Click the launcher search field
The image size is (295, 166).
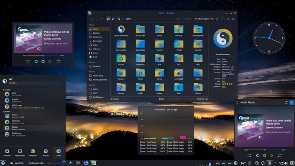click(35, 83)
